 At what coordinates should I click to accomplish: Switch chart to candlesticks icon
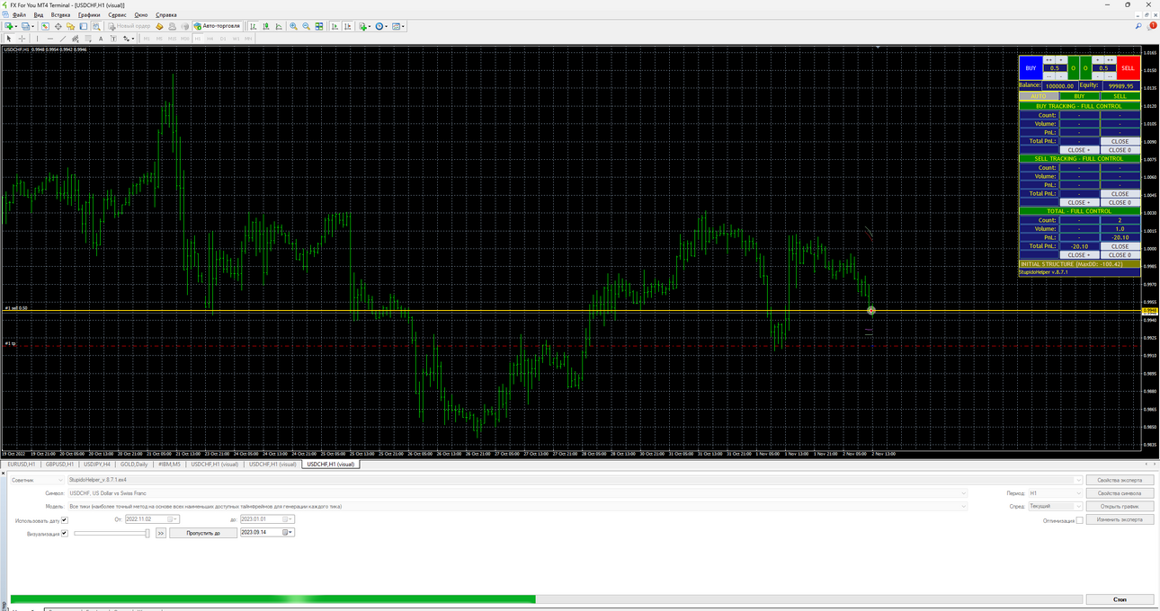tap(266, 26)
